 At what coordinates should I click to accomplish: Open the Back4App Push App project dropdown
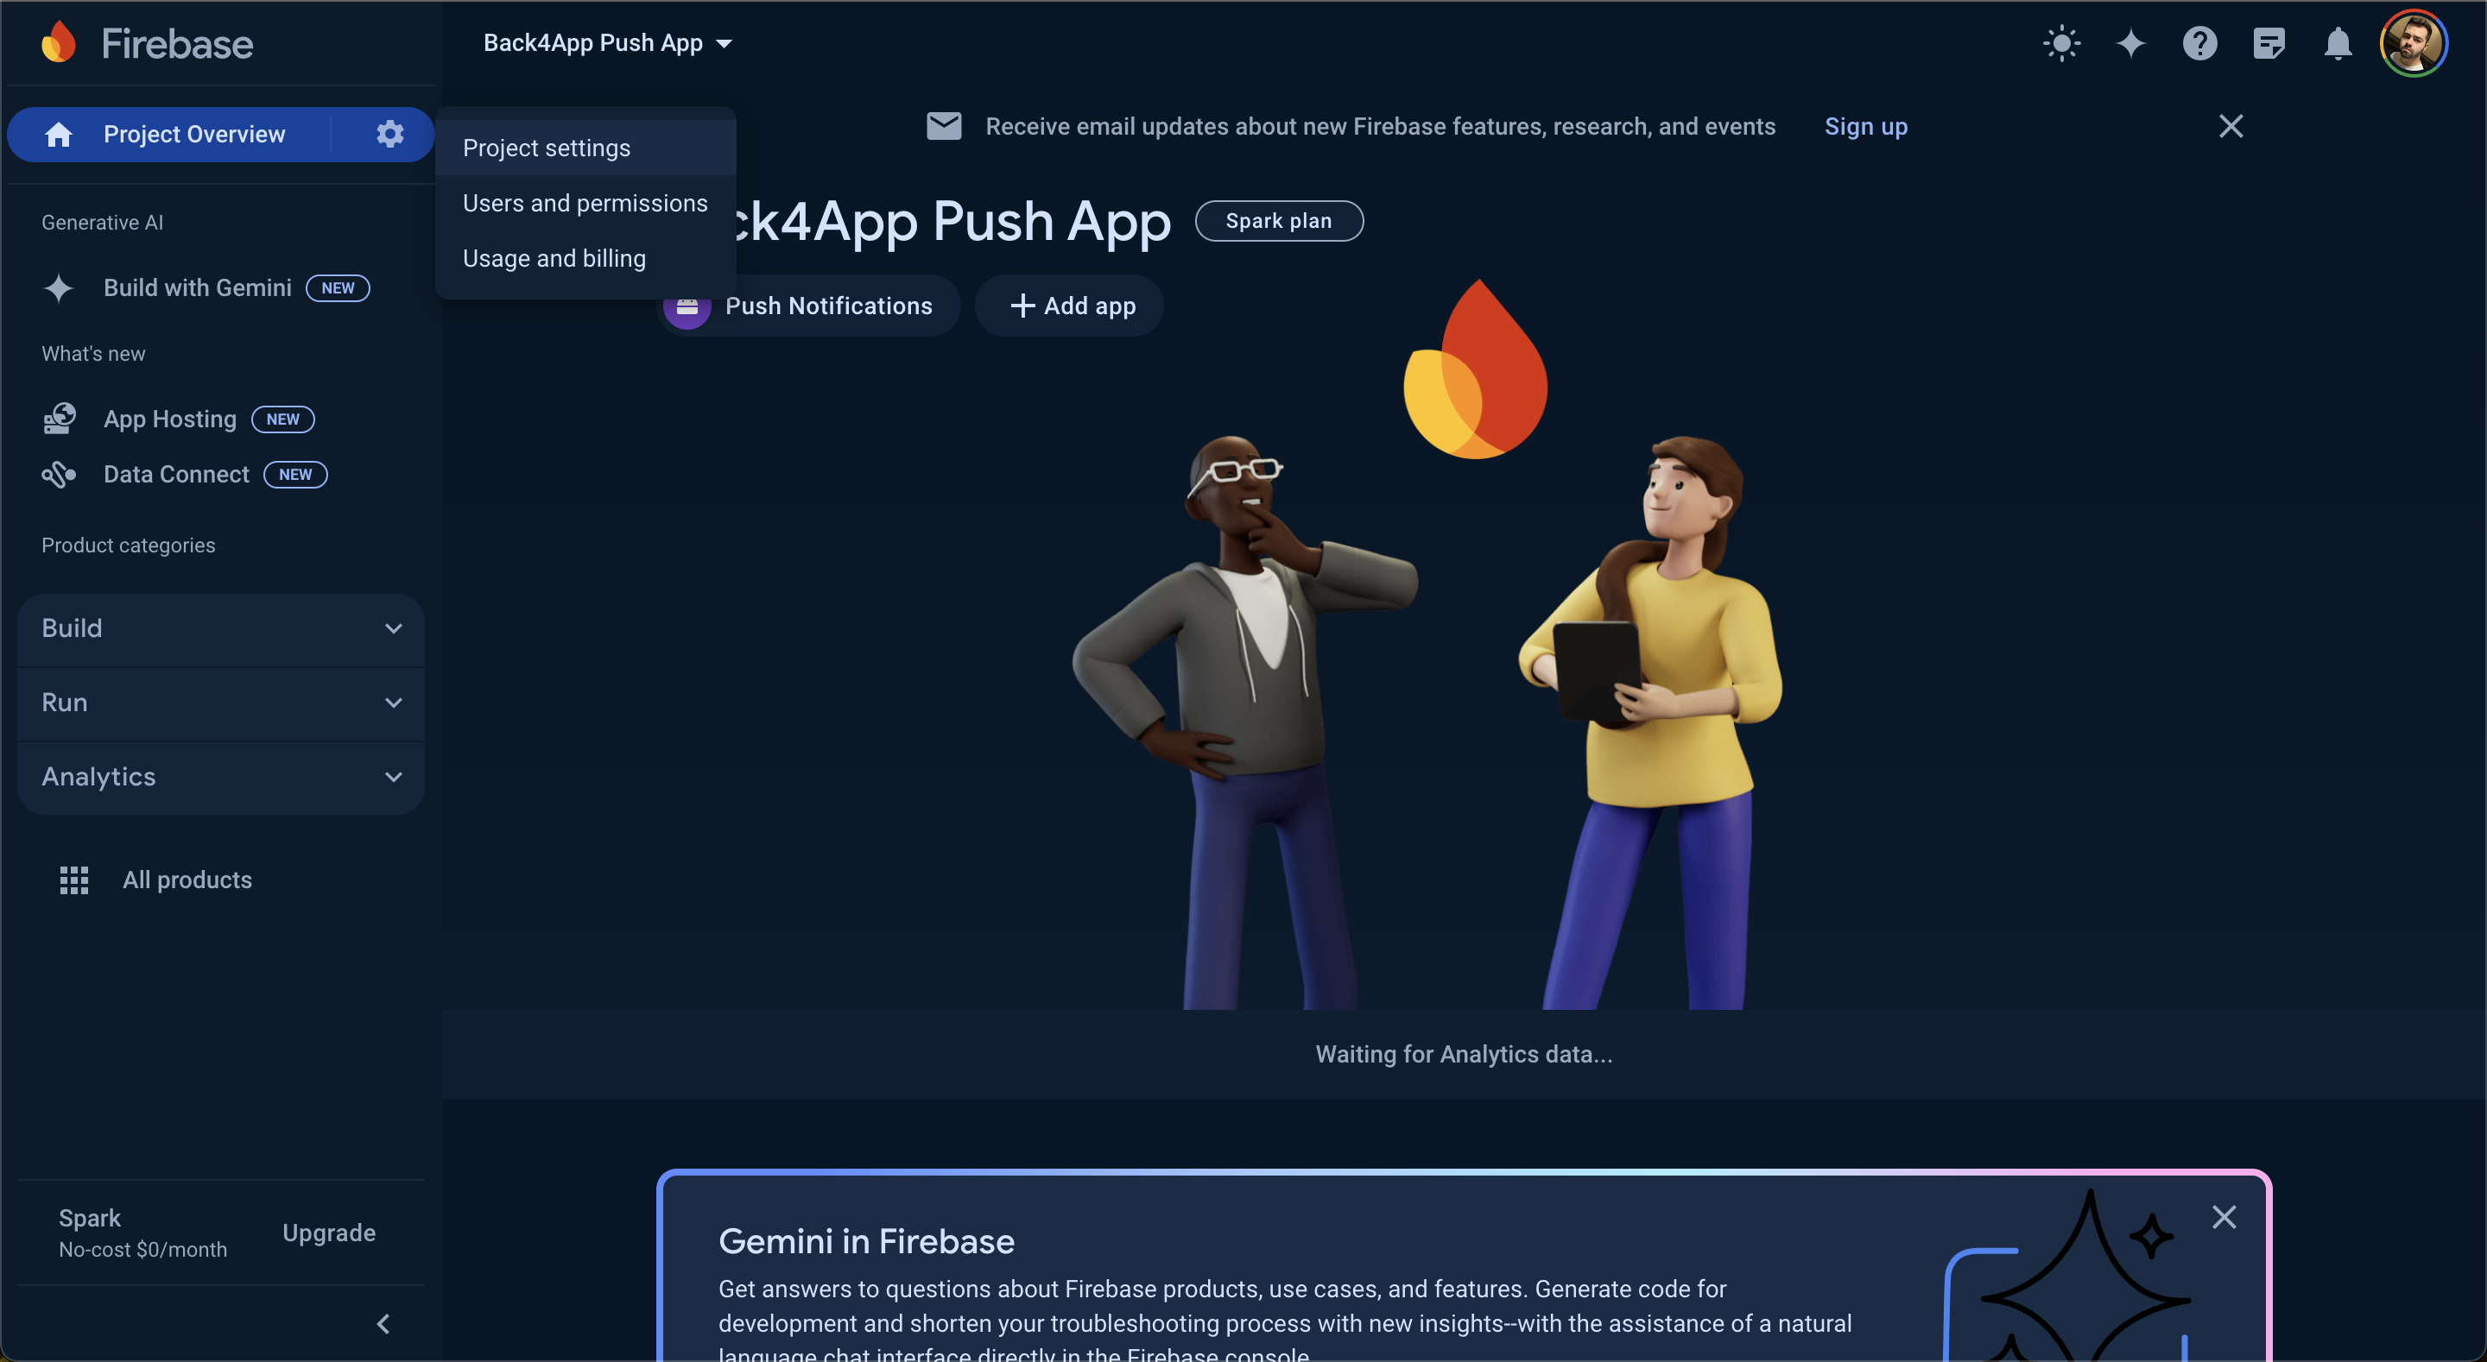tap(607, 43)
